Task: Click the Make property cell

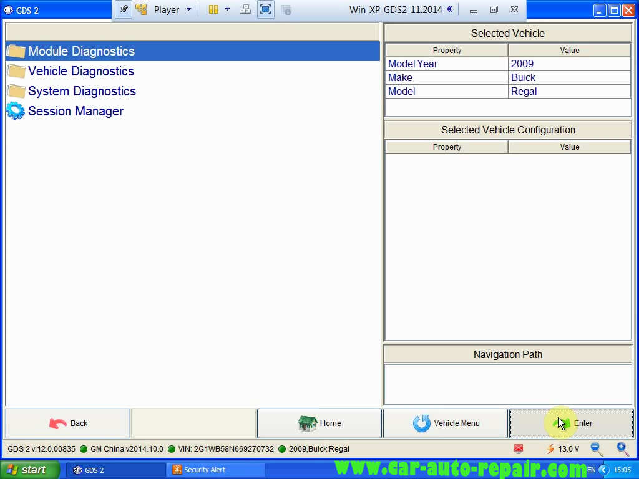Action: click(x=447, y=78)
